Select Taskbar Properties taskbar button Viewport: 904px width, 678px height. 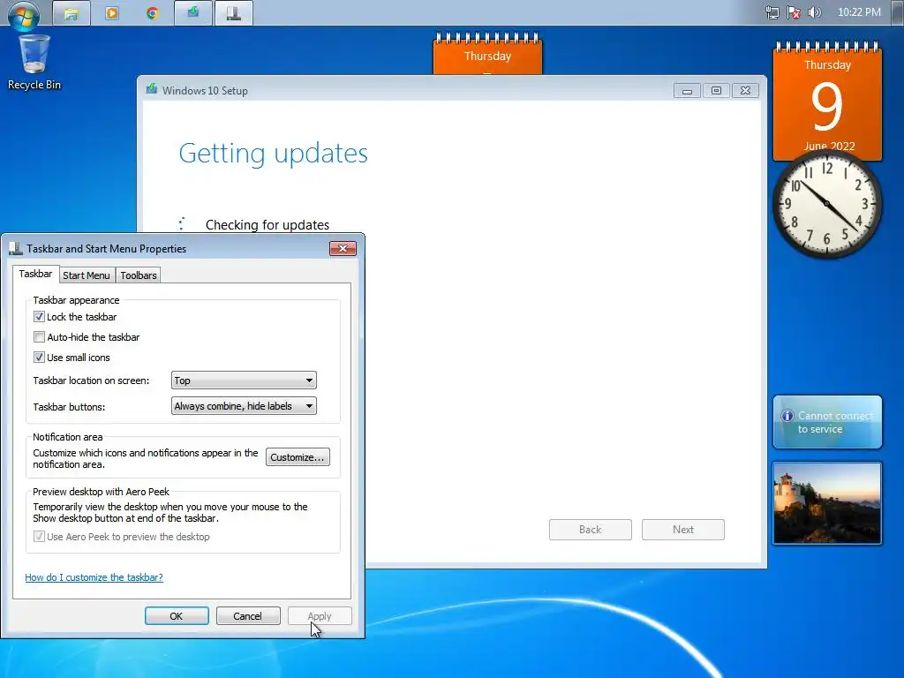233,13
